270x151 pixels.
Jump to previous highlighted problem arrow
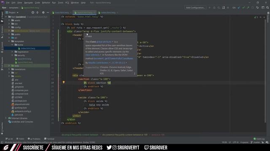261,17
